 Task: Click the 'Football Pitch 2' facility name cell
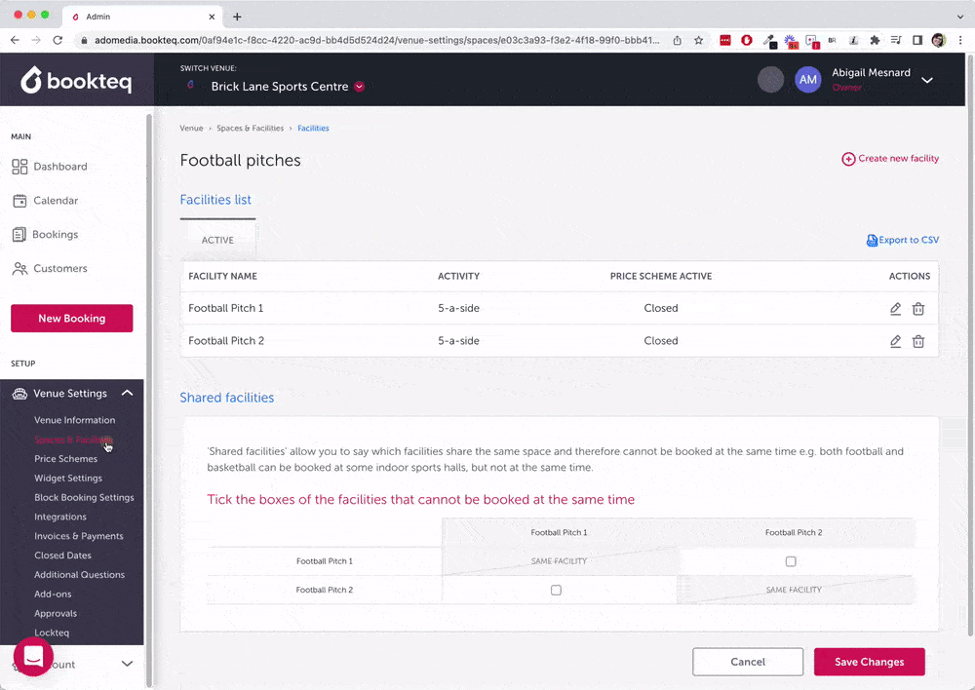click(x=226, y=341)
